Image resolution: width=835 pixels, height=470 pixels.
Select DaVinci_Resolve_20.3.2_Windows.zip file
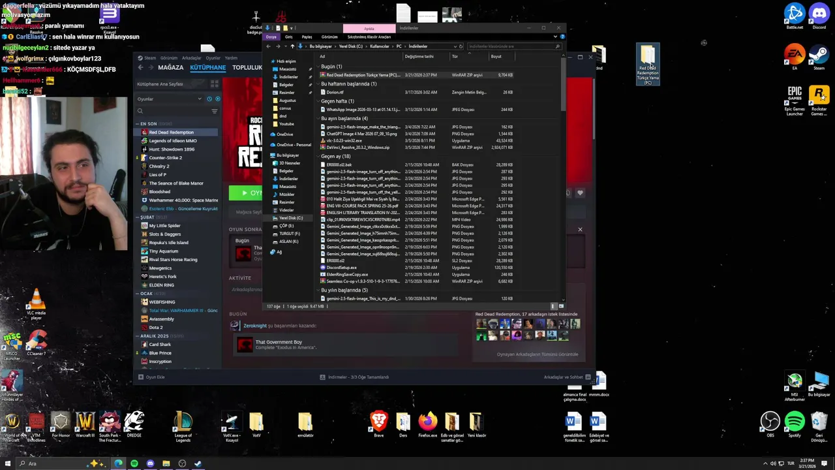point(417,148)
